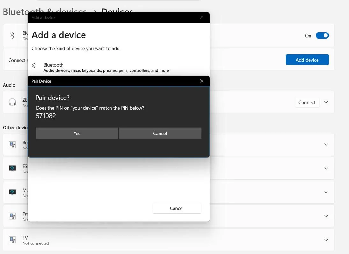The image size is (349, 254).
Task: Click Not connected status under TV
Action: [36, 243]
